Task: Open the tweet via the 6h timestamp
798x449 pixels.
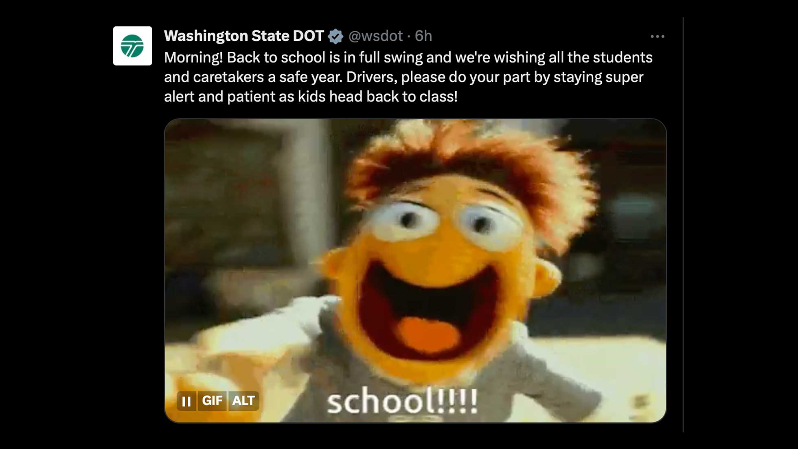Action: [423, 36]
